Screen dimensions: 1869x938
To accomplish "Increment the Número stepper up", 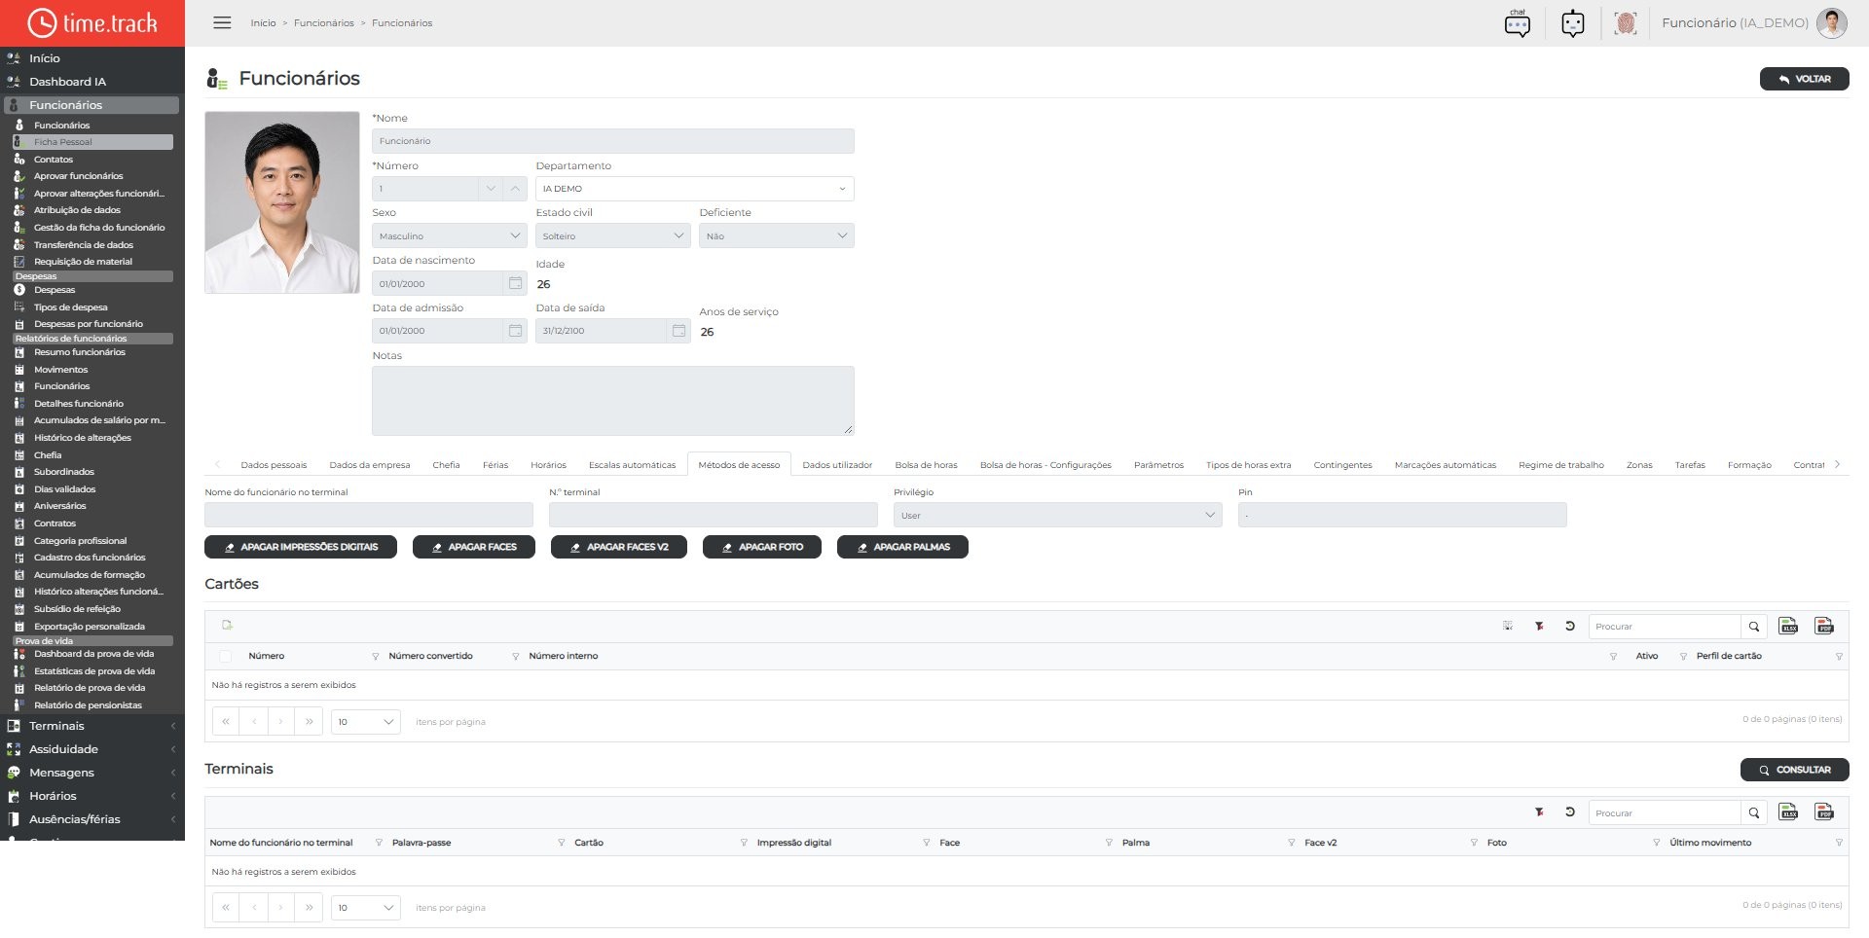I will click(x=516, y=189).
